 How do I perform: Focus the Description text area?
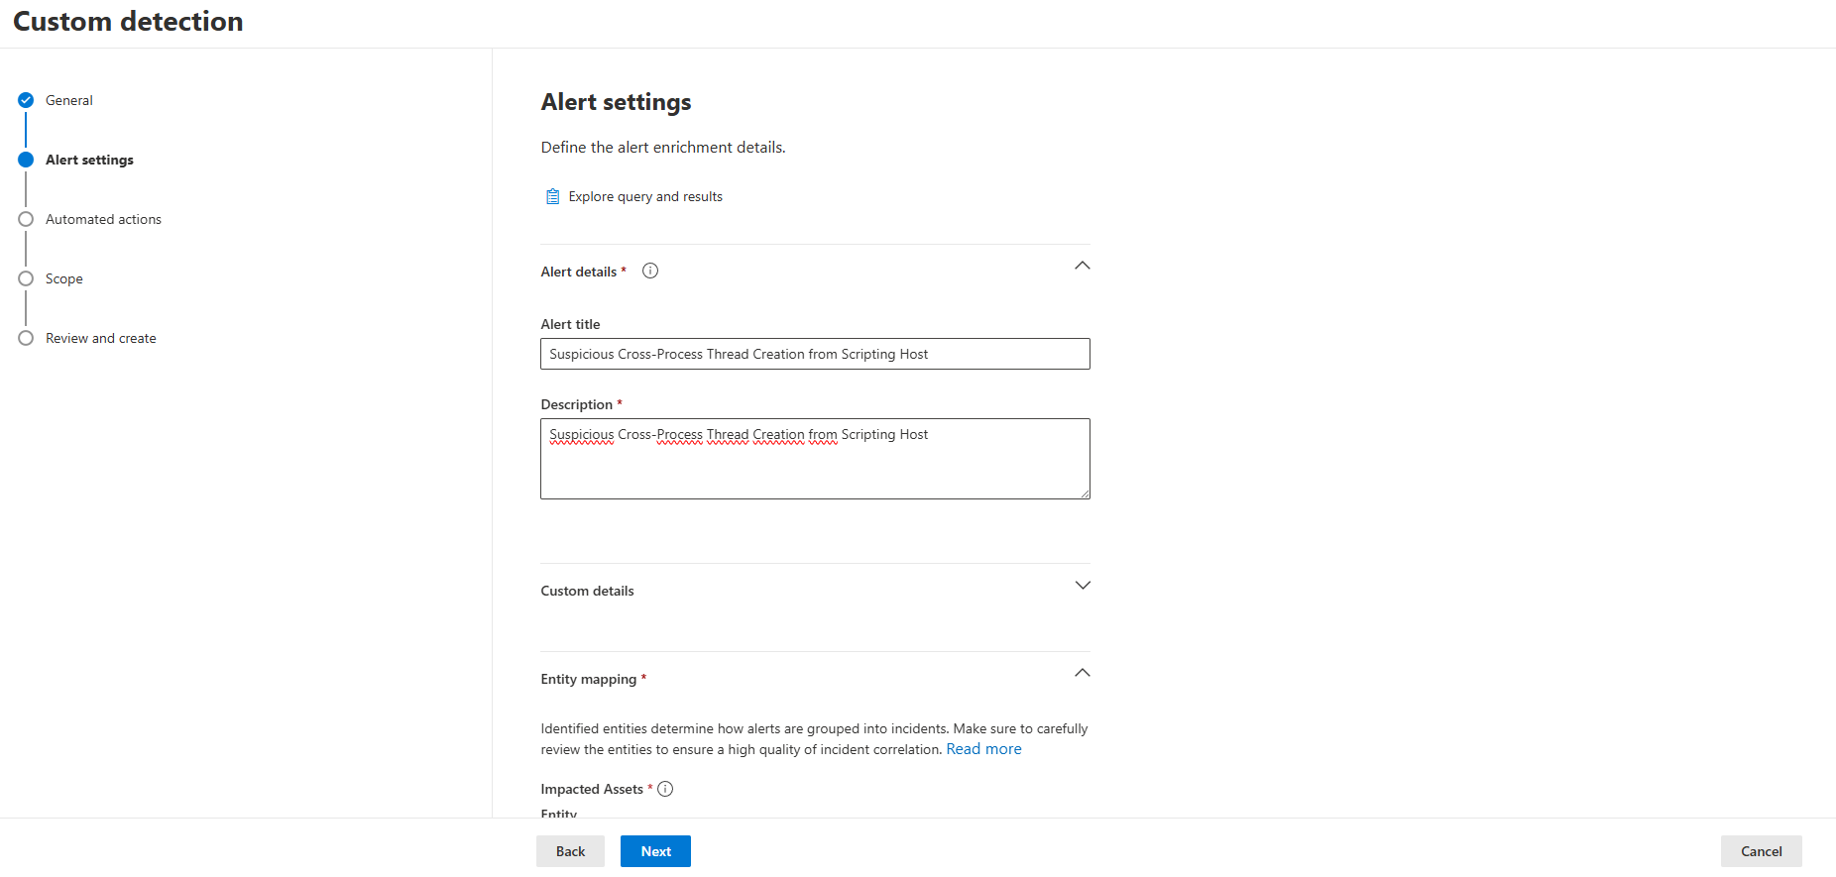(815, 459)
